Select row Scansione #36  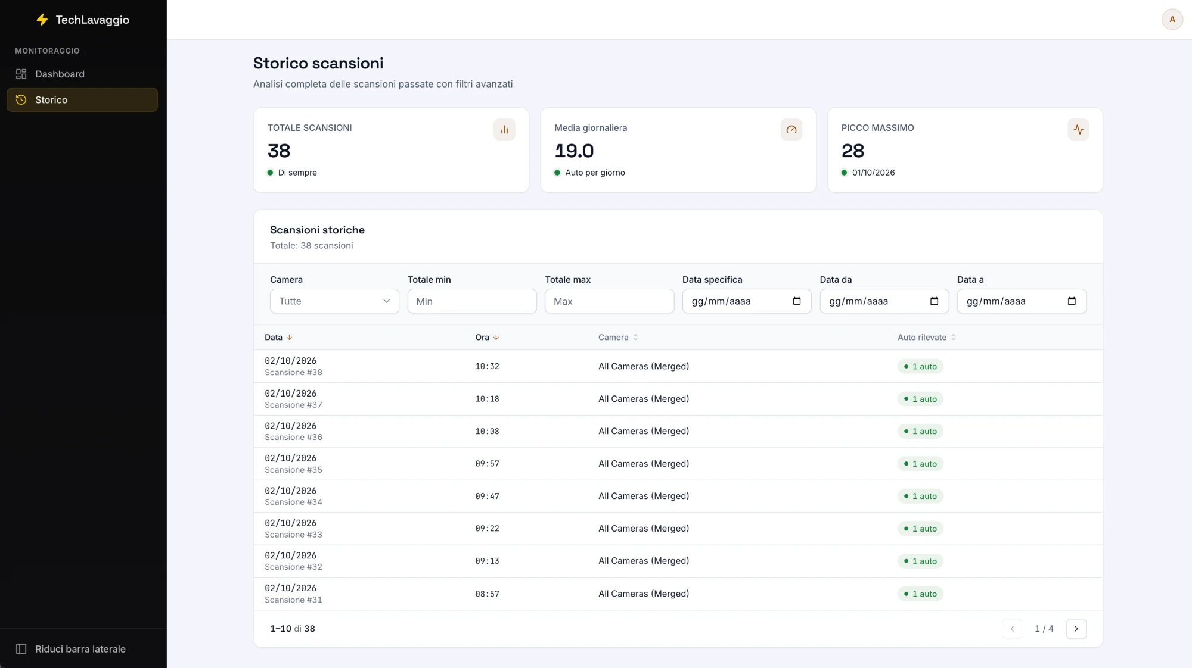pos(678,431)
